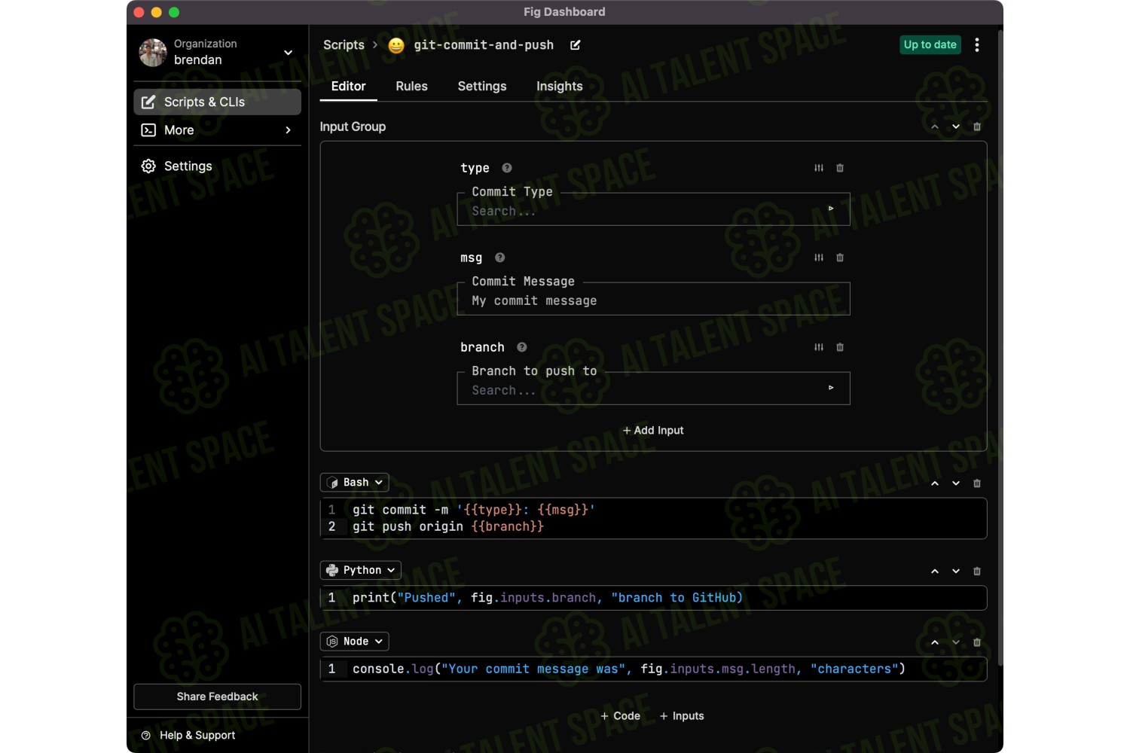Click the Python print code line
1130x753 pixels.
(548, 598)
